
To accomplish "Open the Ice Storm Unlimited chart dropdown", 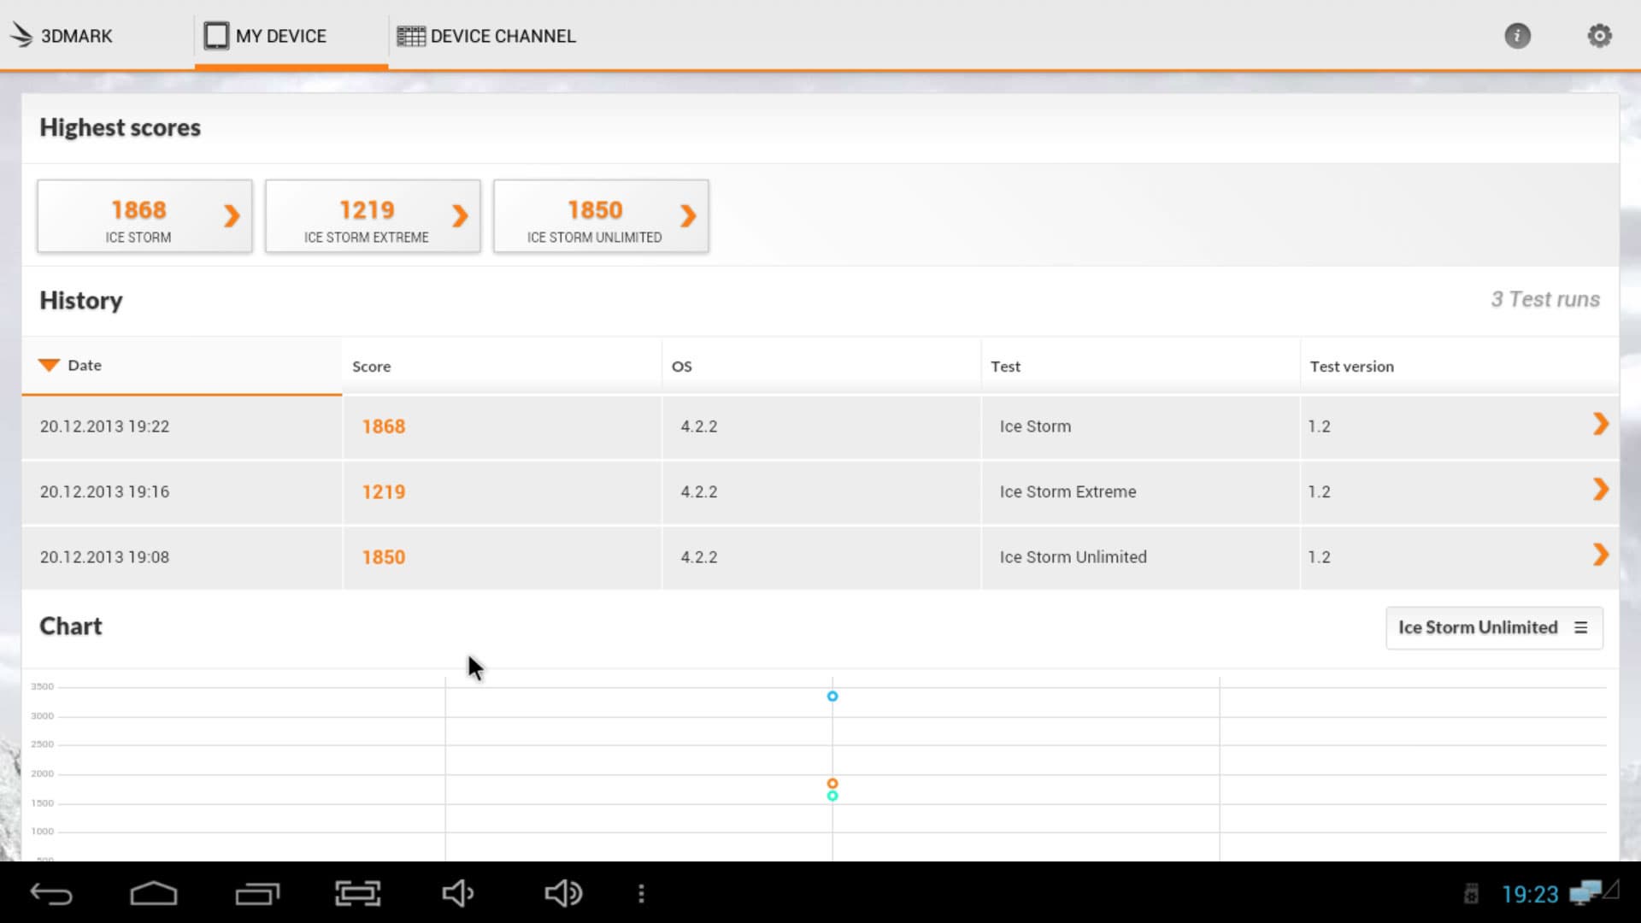I will coord(1493,627).
